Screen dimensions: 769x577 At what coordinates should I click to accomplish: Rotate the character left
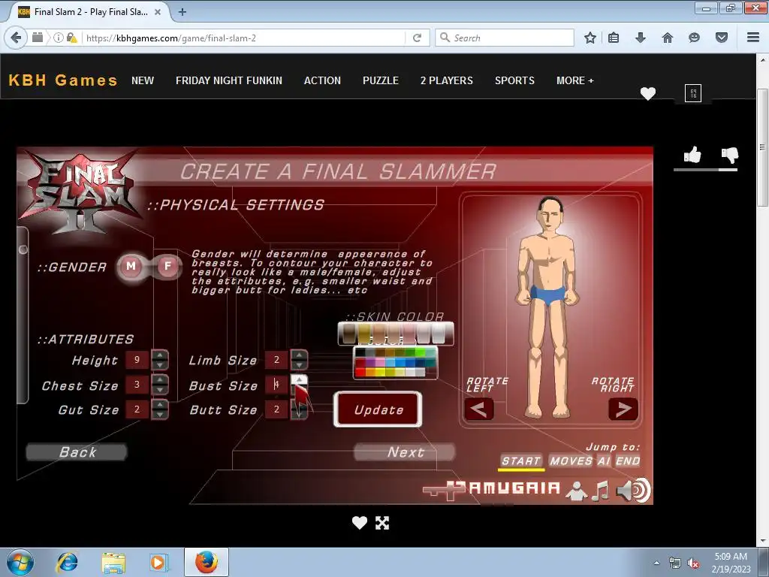478,409
